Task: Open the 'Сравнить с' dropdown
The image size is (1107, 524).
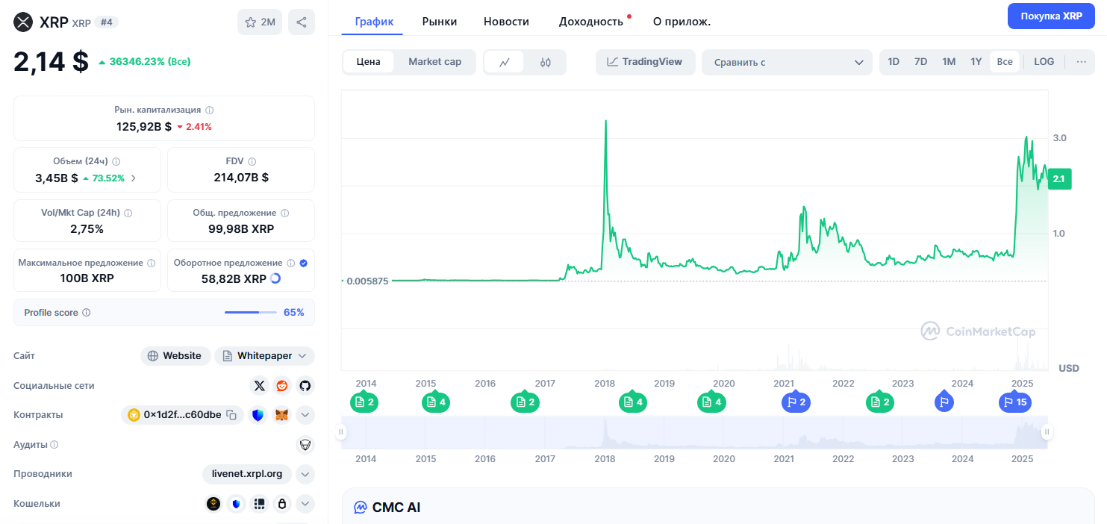Action: (787, 63)
